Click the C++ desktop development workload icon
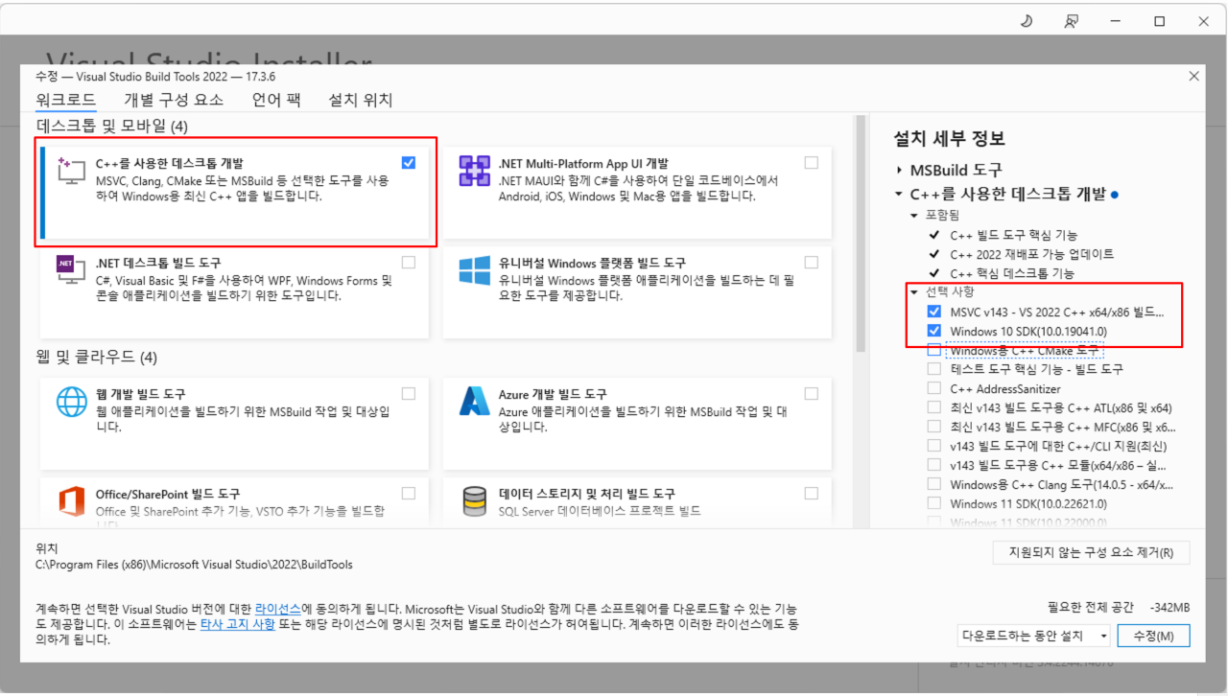 (x=73, y=170)
